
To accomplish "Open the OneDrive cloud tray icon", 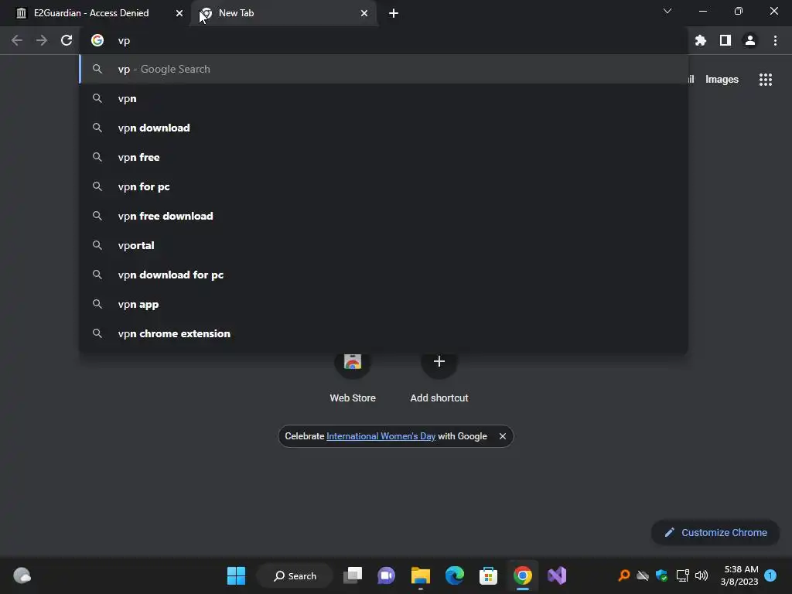I will [643, 575].
